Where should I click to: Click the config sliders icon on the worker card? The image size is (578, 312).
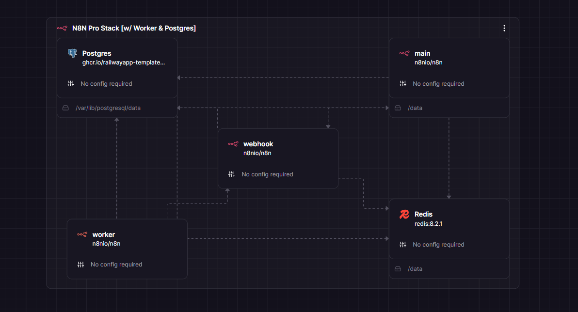coord(80,265)
